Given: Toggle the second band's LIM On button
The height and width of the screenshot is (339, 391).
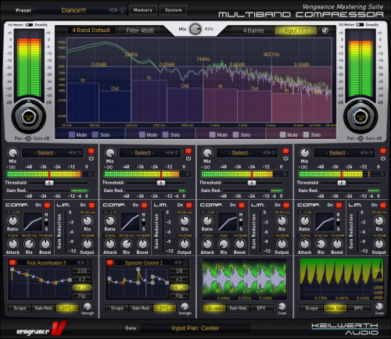Looking at the screenshot, I should click(189, 205).
